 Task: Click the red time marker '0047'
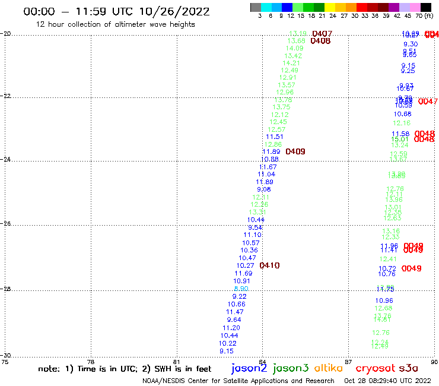point(428,102)
